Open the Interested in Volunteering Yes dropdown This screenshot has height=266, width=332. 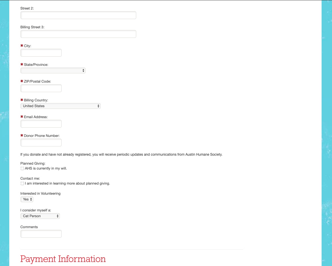[x=27, y=199]
